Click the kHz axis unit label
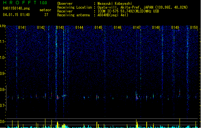Image resolution: width=201 pixels, height=128 pixels. [x=3, y=26]
